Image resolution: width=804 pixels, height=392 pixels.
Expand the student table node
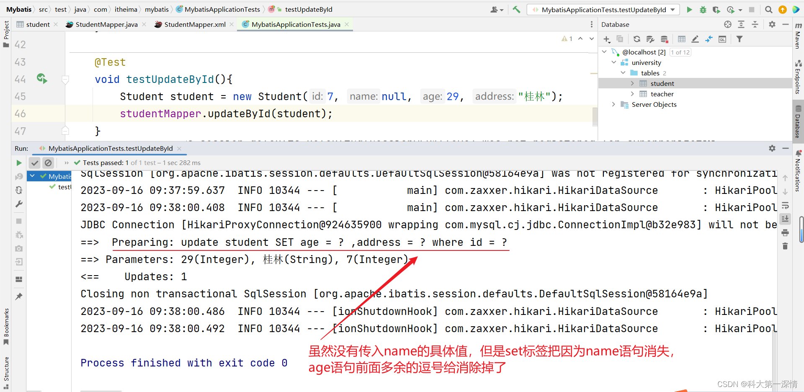[632, 83]
